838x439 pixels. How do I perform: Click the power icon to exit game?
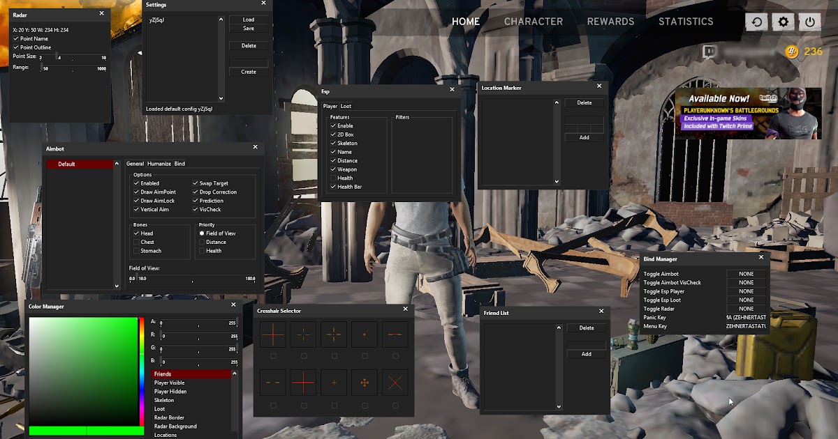tap(810, 22)
